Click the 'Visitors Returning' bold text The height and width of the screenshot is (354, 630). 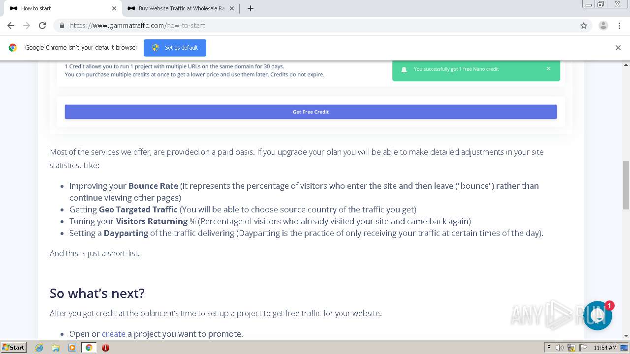pyautogui.click(x=152, y=221)
